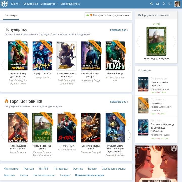This screenshot has width=182, height=182.
Task: Open the Тёмный Лекарь book cover
Action: tap(115, 56)
